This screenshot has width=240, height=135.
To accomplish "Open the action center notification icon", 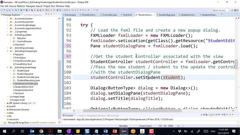I will click(x=234, y=131).
